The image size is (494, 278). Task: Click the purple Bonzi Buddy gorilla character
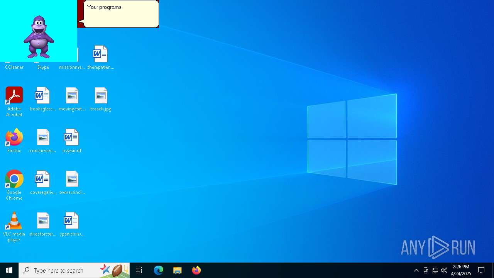click(39, 37)
